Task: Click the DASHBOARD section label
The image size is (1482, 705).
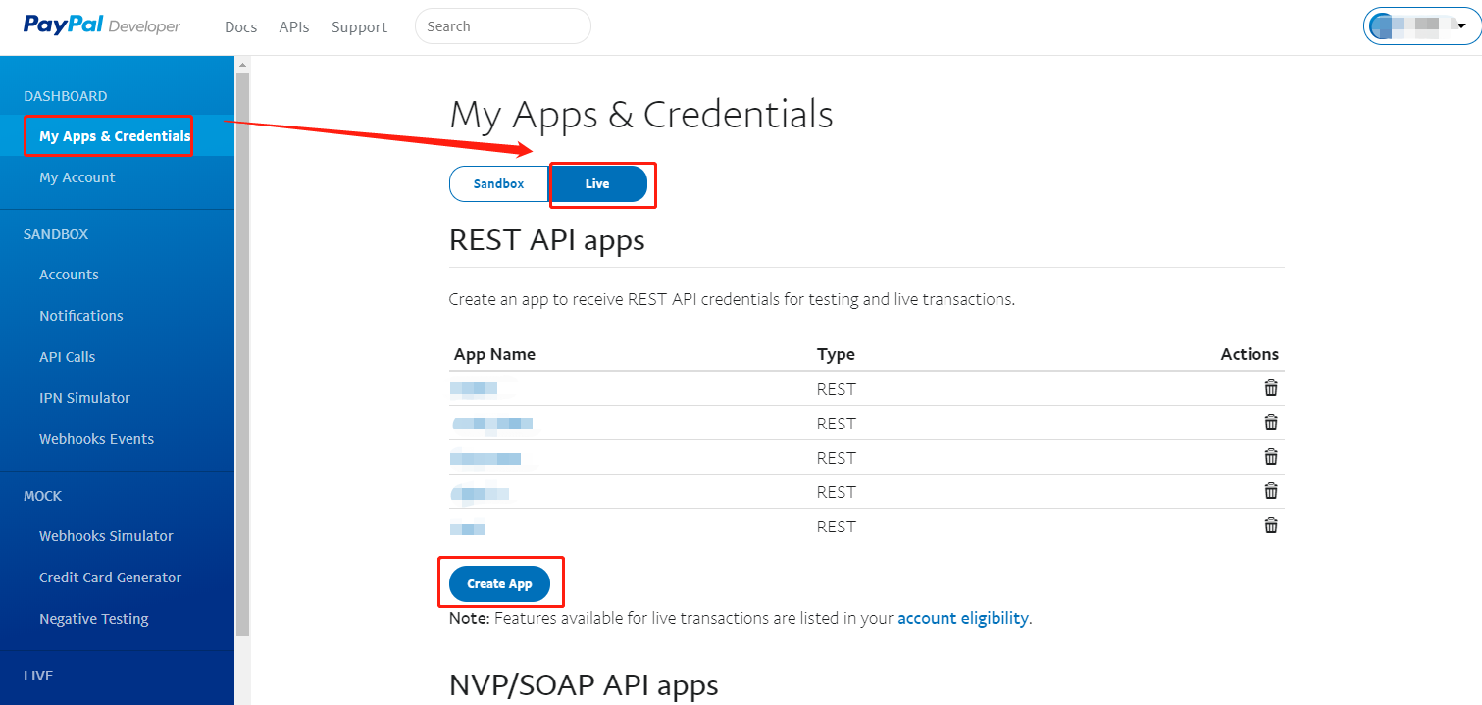Action: [x=65, y=96]
